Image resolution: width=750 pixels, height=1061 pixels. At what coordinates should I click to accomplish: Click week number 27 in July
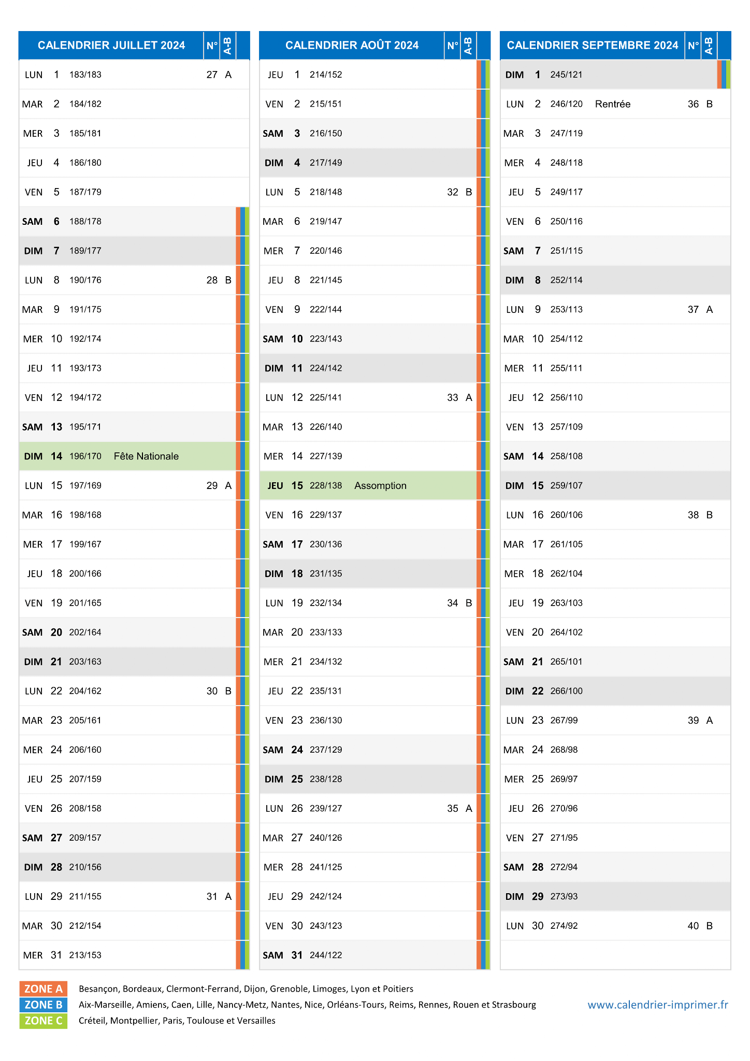pos(212,75)
